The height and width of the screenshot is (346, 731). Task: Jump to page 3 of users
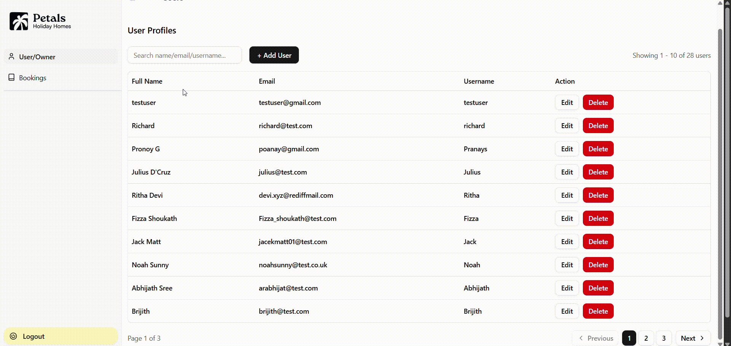pos(664,338)
